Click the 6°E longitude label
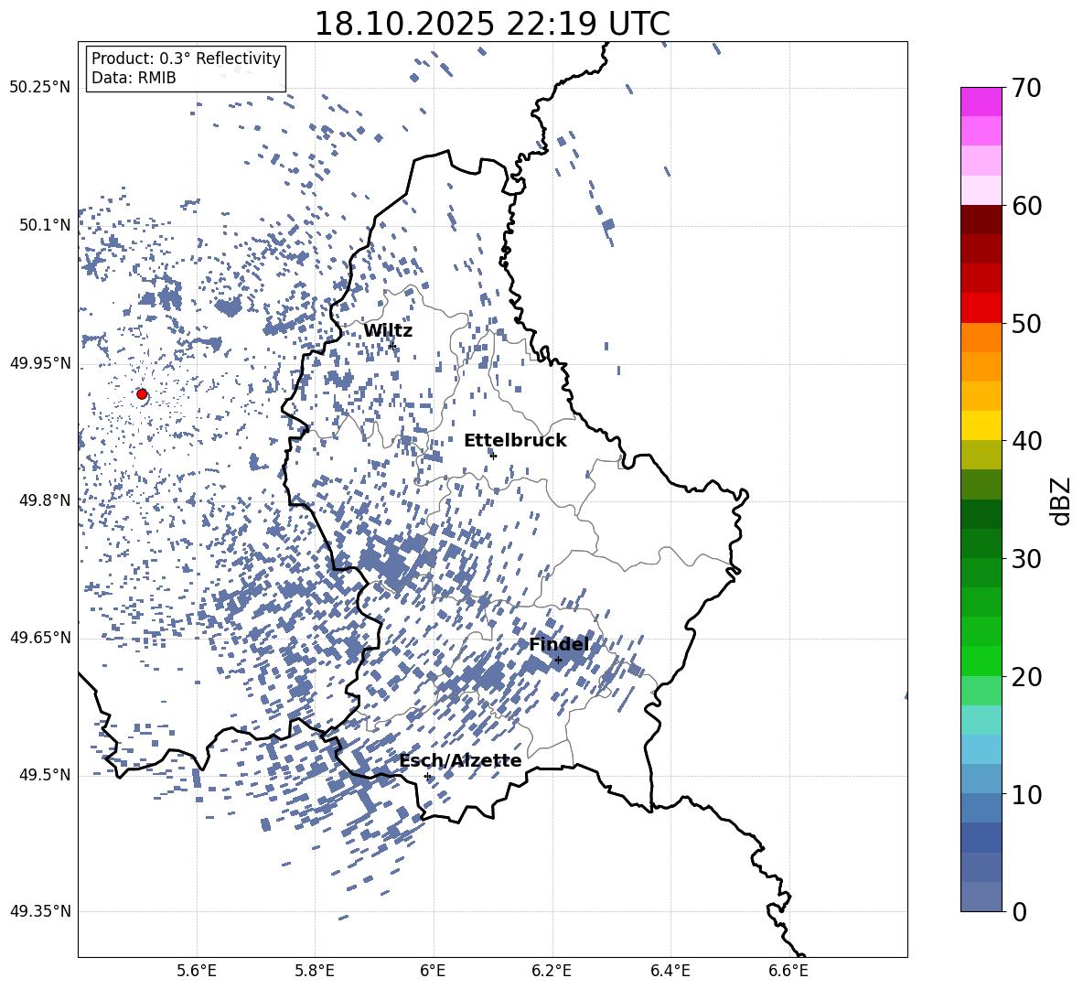 pyautogui.click(x=433, y=971)
